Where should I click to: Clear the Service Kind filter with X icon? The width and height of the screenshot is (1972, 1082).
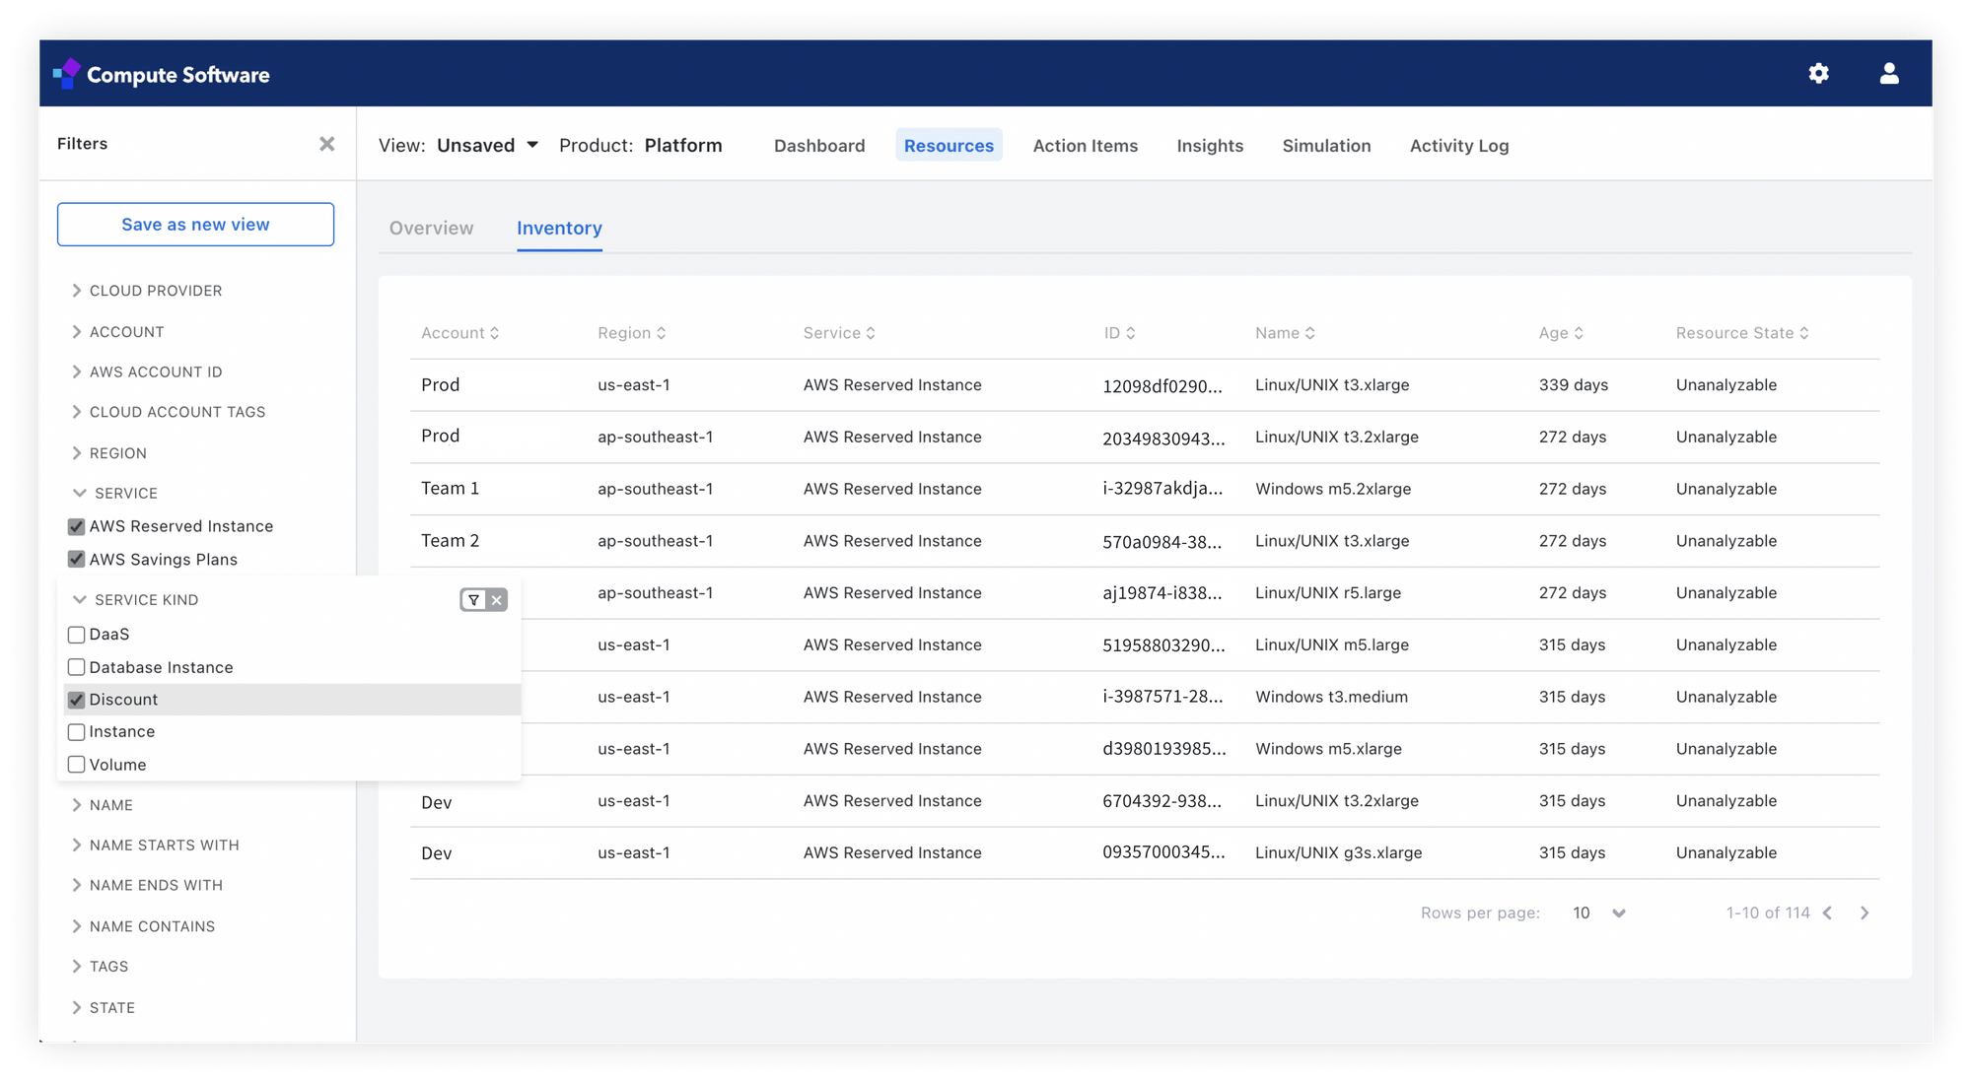497,600
